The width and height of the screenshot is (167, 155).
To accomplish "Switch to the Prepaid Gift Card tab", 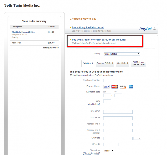I will 105,63.
